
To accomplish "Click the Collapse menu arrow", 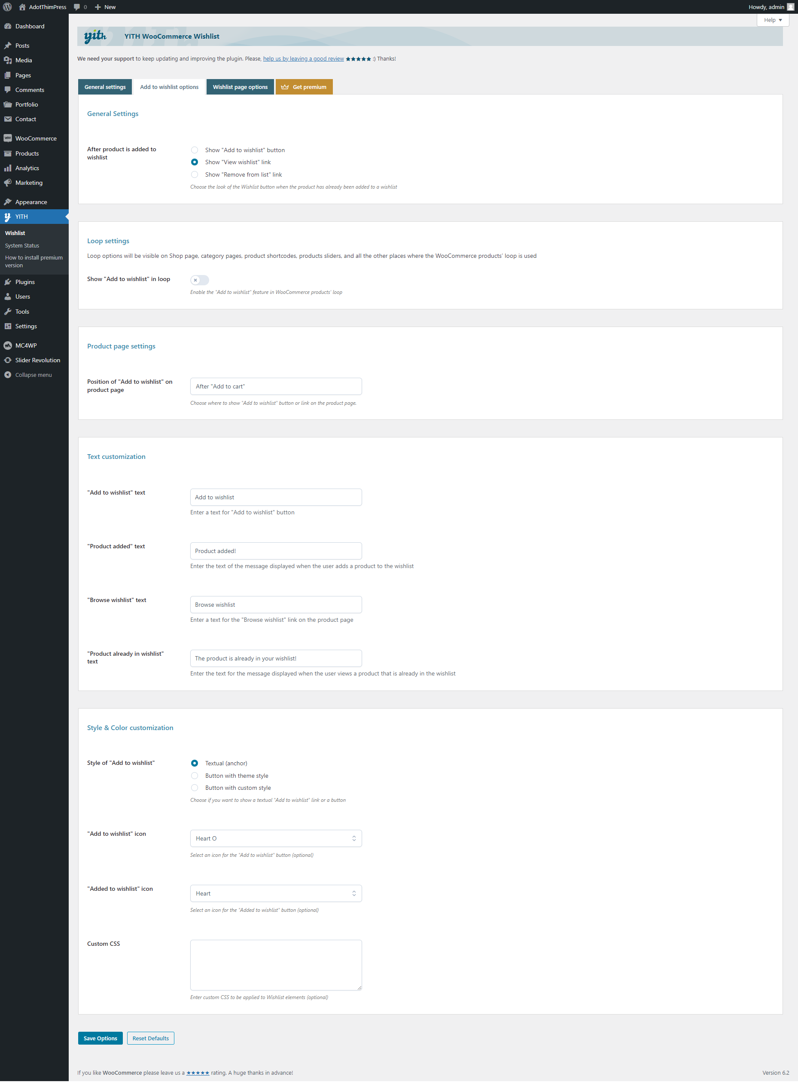I will [x=8, y=375].
